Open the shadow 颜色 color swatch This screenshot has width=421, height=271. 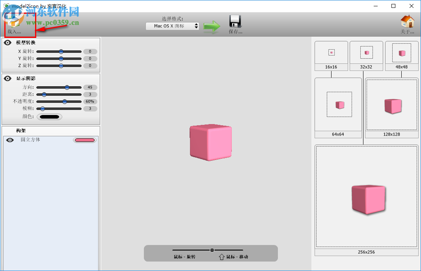tap(50, 116)
